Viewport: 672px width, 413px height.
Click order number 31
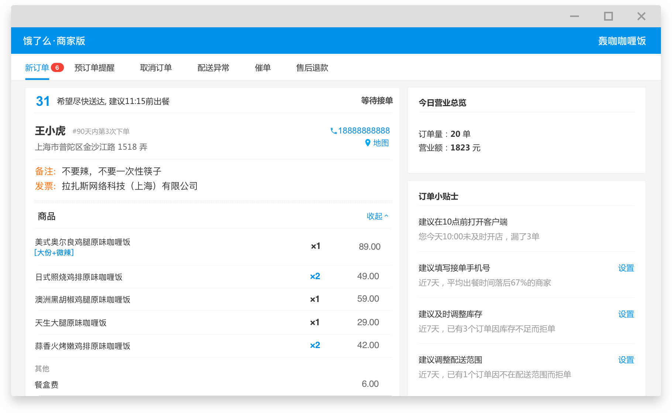42,101
